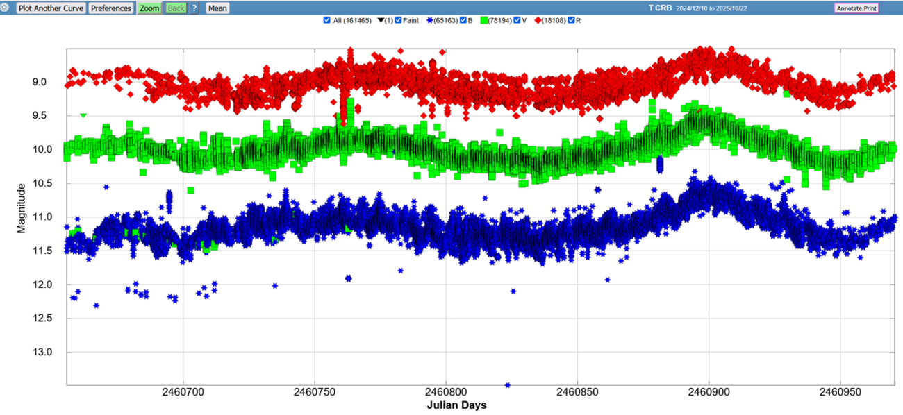Activate the green Zoom button
This screenshot has height=415, width=903.
coord(149,8)
